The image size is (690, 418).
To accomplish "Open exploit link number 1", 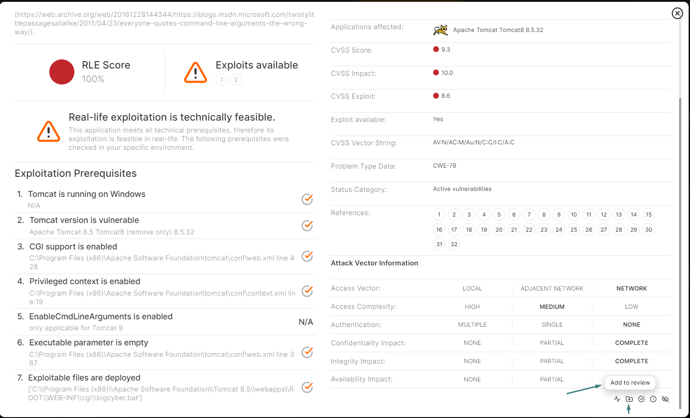I will (x=221, y=80).
